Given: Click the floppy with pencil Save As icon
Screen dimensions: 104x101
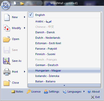Looking at the screenshot, I should (x=7, y=61).
